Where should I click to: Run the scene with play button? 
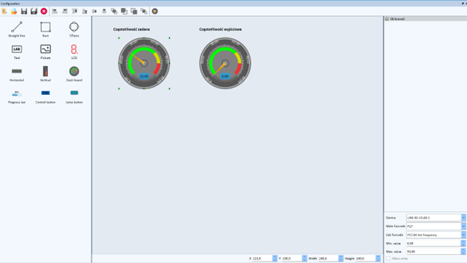point(155,11)
